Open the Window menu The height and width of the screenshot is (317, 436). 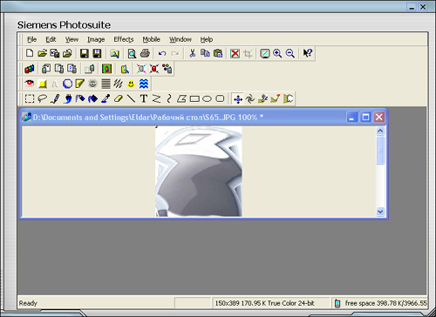click(x=181, y=39)
